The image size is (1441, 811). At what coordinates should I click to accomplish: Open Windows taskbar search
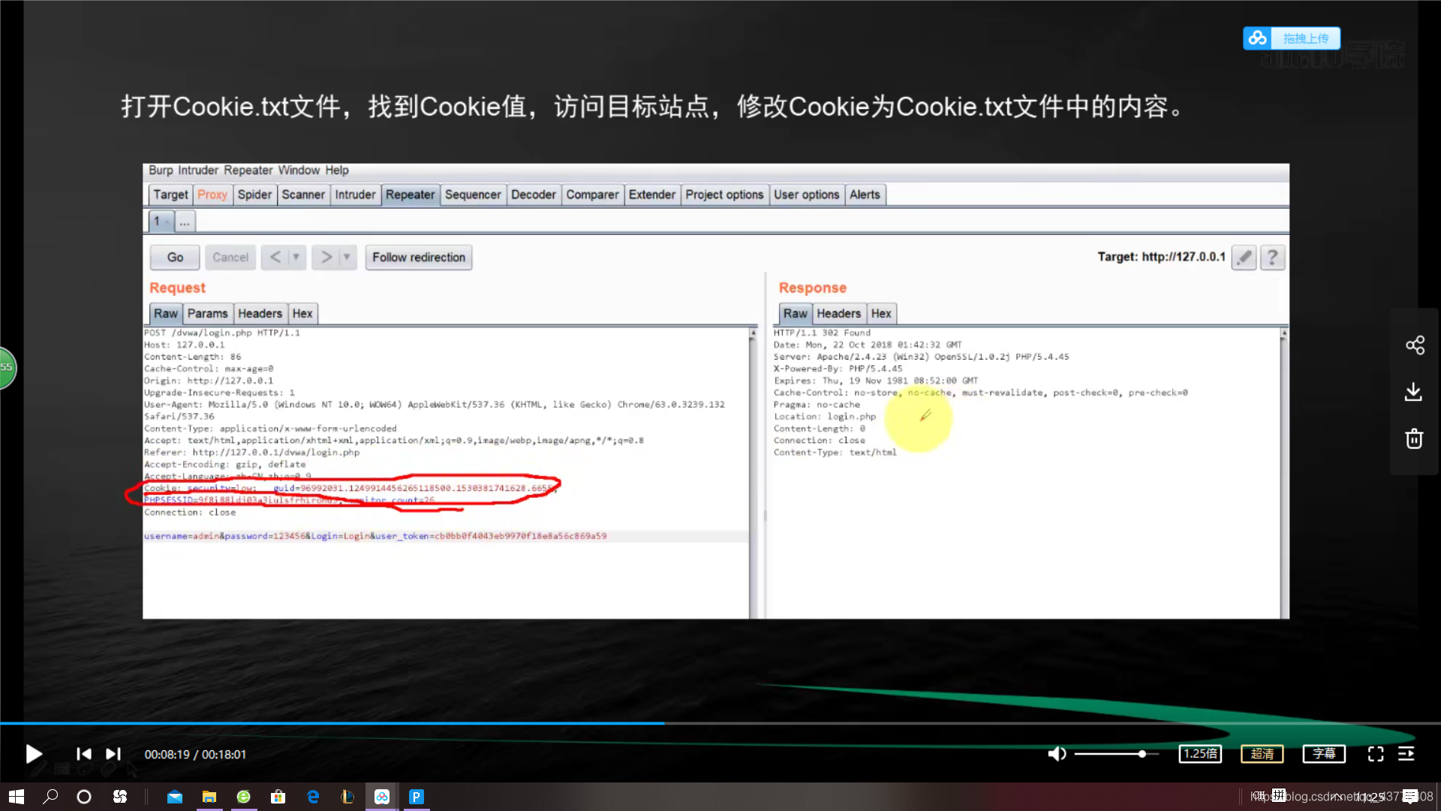[x=50, y=797]
